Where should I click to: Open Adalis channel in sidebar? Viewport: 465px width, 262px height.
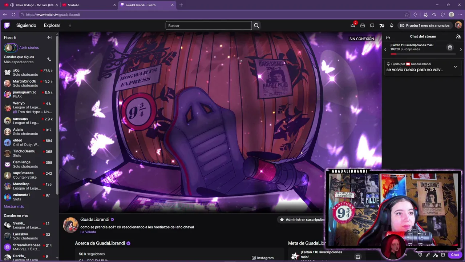pyautogui.click(x=28, y=132)
